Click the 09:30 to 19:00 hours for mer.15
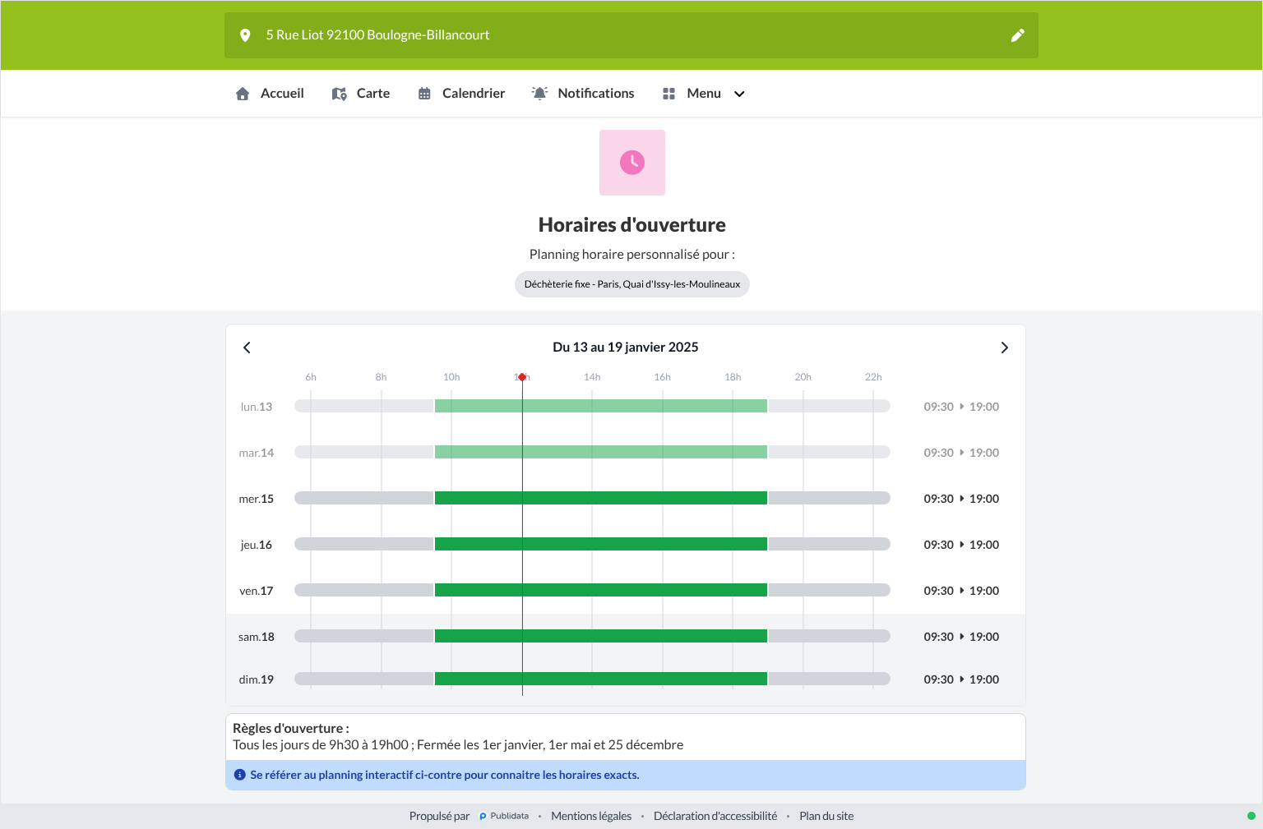The width and height of the screenshot is (1263, 829). click(x=961, y=499)
